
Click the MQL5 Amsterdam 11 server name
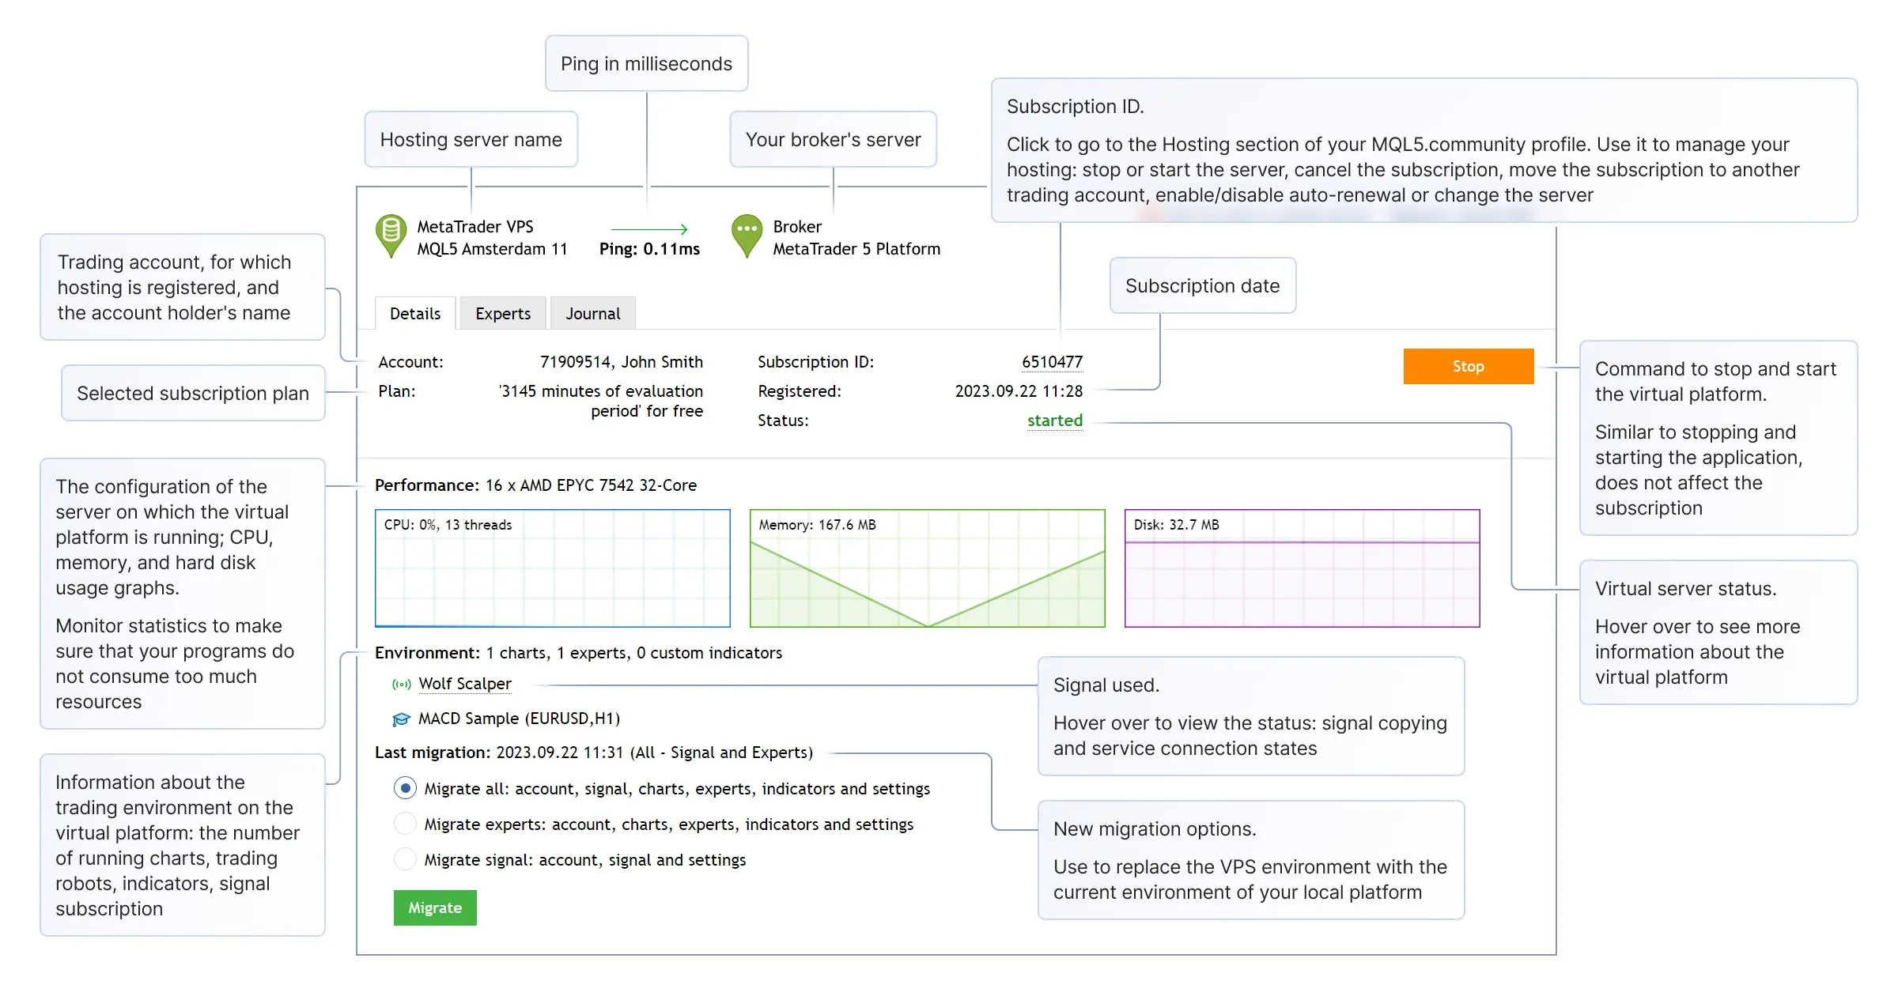click(x=492, y=249)
